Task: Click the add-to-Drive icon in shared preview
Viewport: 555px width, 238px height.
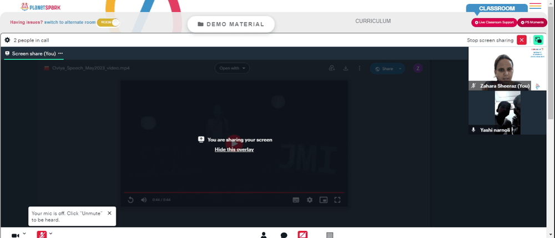Action: tap(332, 68)
